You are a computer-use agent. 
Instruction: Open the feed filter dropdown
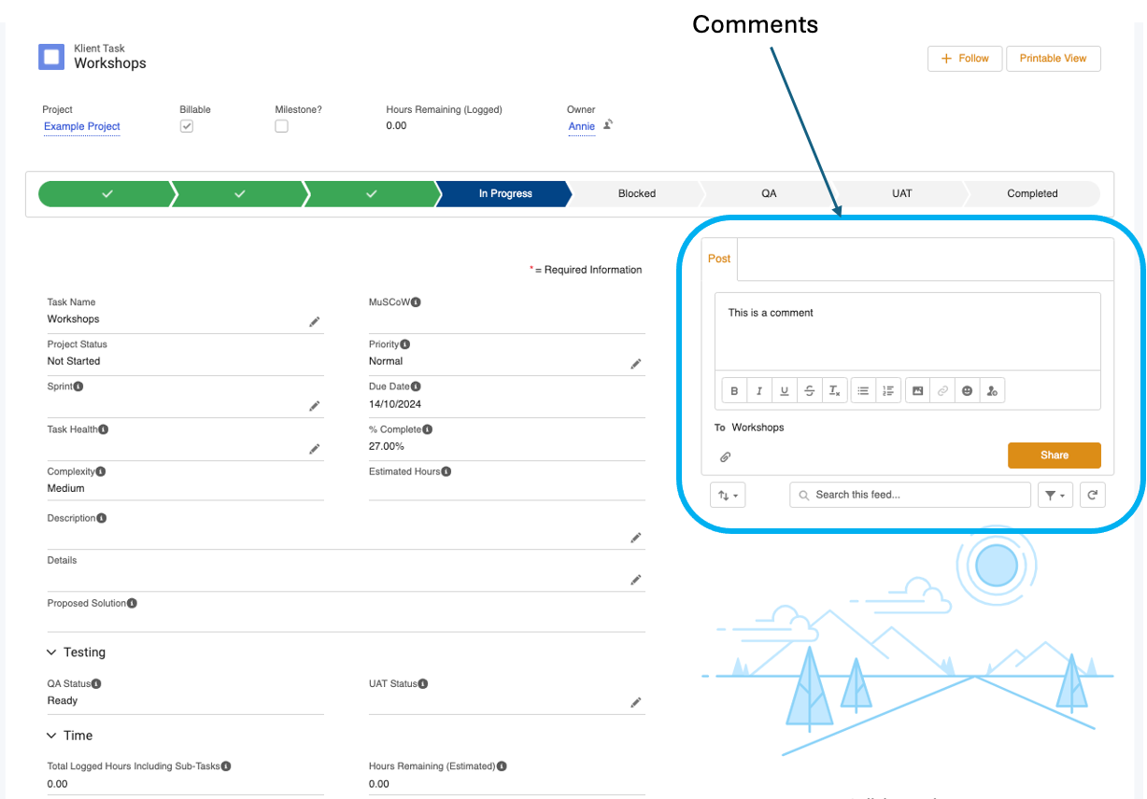(x=1055, y=495)
